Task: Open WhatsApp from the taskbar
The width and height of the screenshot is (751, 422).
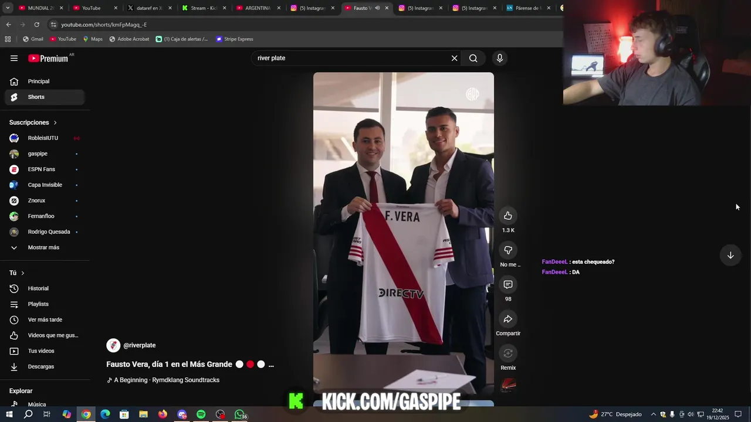Action: pos(239,414)
